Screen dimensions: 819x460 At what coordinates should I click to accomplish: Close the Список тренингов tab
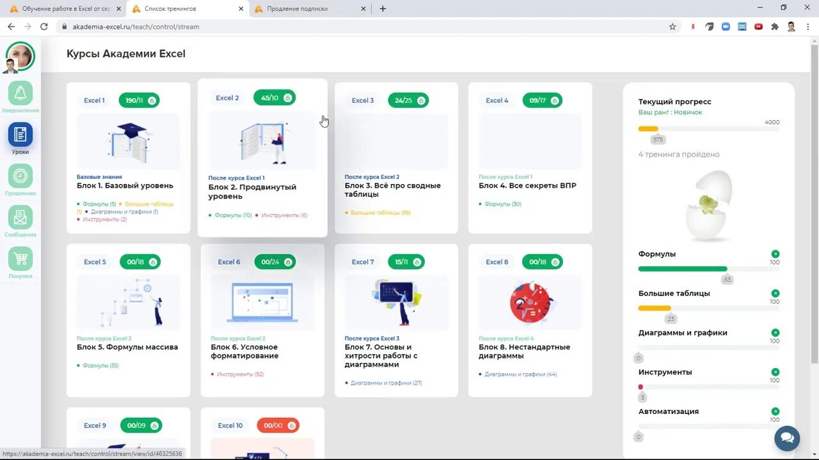pyautogui.click(x=241, y=9)
